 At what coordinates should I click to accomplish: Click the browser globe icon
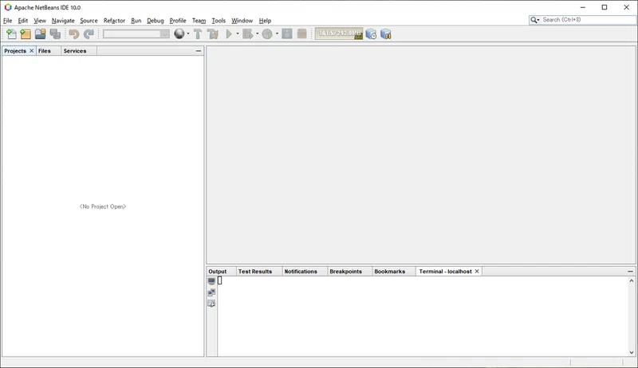point(179,33)
